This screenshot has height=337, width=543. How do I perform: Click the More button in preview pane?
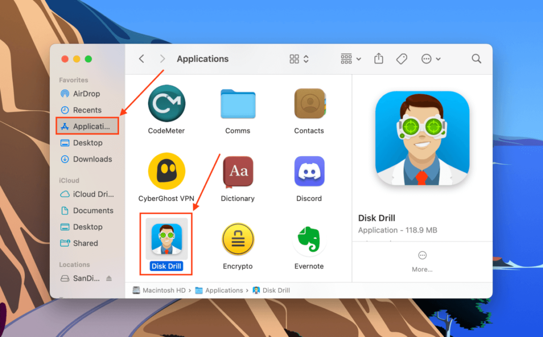pyautogui.click(x=422, y=261)
